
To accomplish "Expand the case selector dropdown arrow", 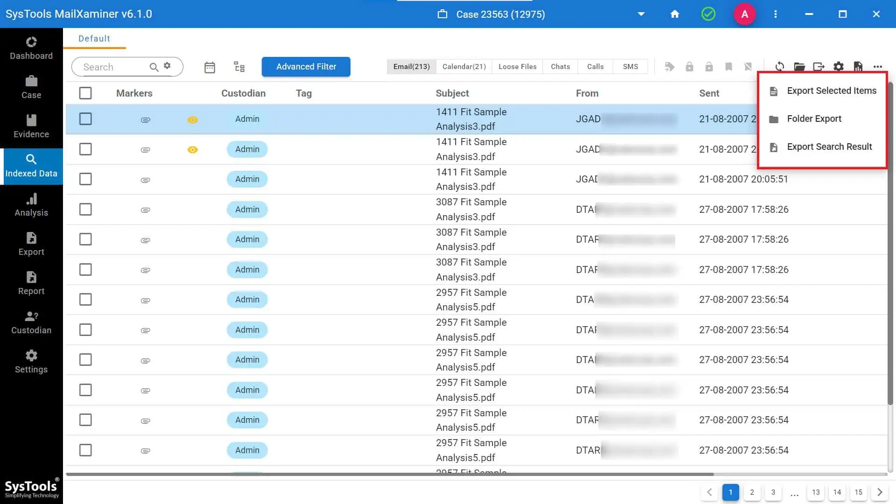I will 641,14.
